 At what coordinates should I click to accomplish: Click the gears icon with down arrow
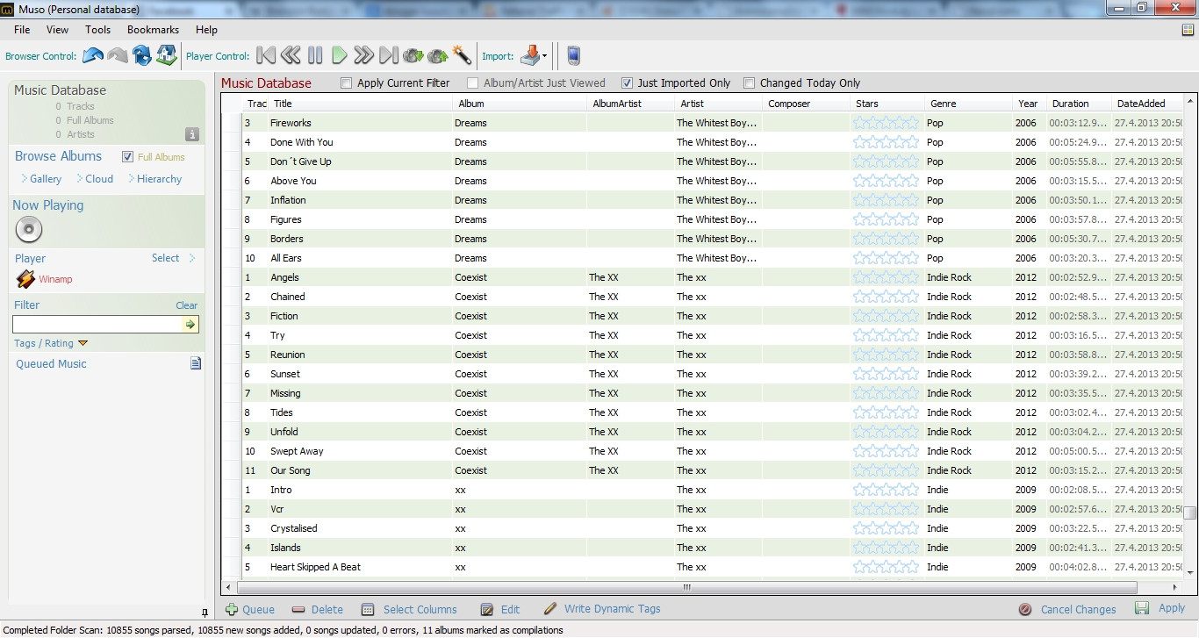click(x=413, y=56)
